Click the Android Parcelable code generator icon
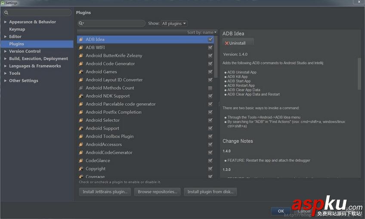 point(81,104)
